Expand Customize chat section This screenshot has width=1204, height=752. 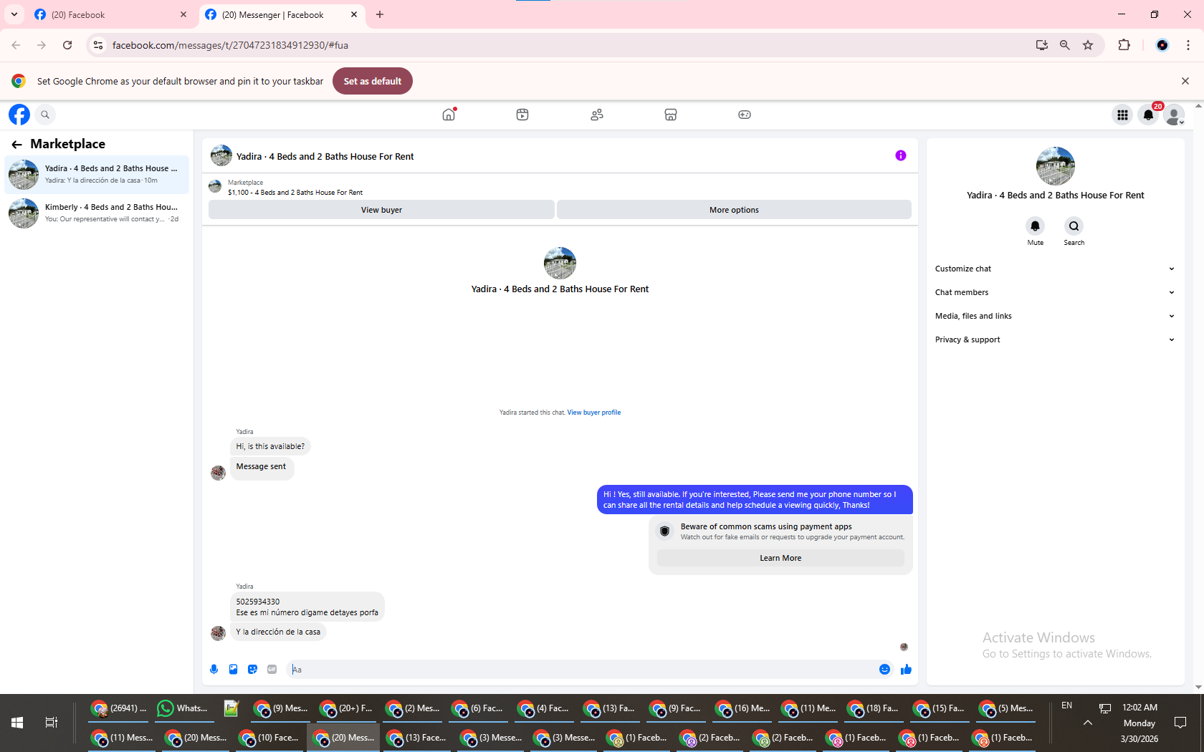1055,269
